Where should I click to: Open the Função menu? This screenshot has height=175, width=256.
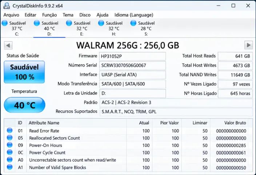[x=49, y=15]
